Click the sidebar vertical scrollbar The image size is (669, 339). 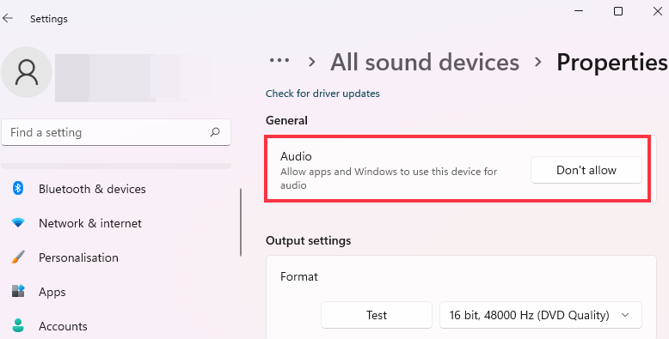click(241, 222)
